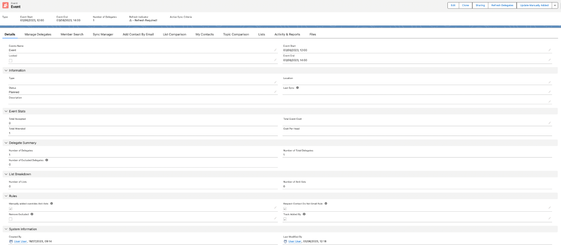Viewport: 561px width, 250px height.
Task: Switch to the My Contacts tab
Action: 204,34
